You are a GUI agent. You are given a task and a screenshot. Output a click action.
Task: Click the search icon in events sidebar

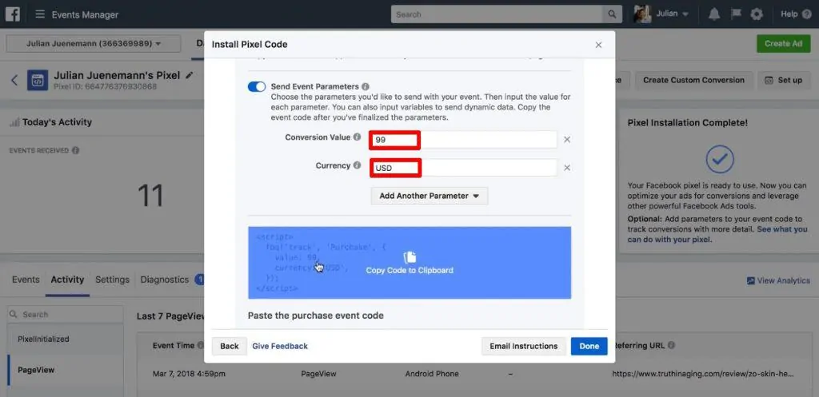[14, 315]
